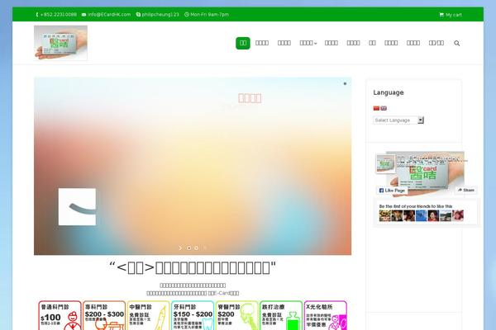The width and height of the screenshot is (496, 330).
Task: Switch language using the Chinese red flag icon
Action: (376, 108)
